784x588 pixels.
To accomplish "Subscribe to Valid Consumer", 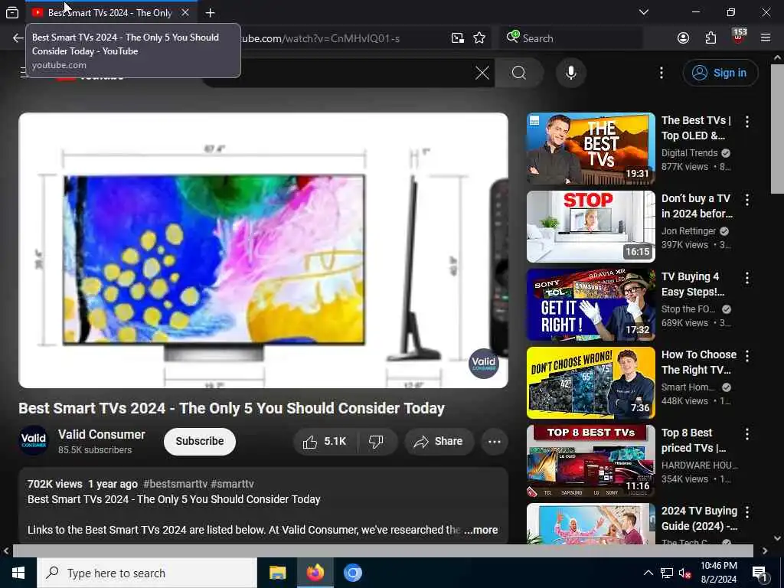I will coord(200,442).
